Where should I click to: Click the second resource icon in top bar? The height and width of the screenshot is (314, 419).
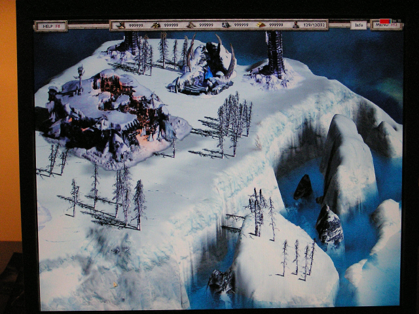coord(156,26)
